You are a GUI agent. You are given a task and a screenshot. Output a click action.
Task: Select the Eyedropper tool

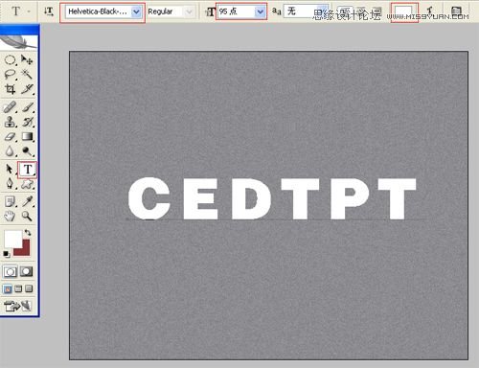click(27, 202)
